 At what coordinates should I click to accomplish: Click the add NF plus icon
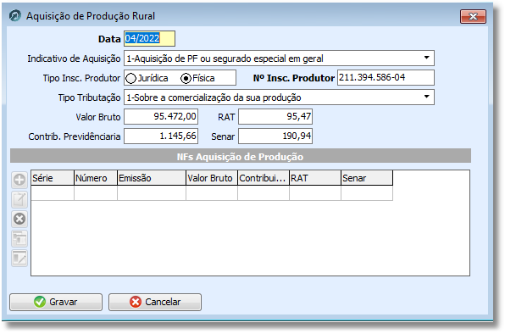click(19, 180)
